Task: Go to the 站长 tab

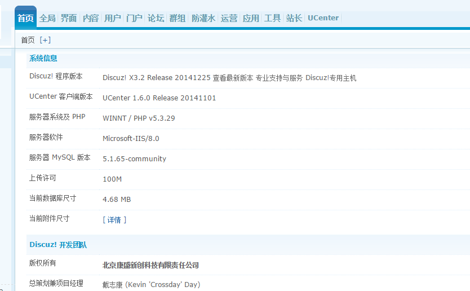Action: click(x=294, y=18)
